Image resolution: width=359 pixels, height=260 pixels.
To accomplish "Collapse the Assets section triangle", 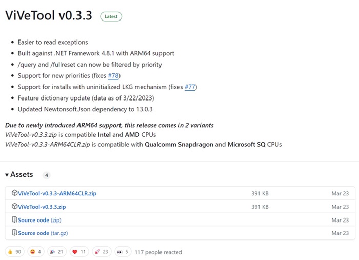I will [x=7, y=175].
